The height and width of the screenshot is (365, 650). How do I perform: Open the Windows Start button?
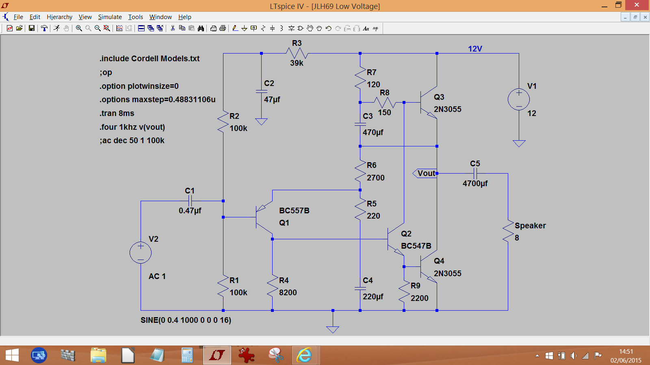pyautogui.click(x=12, y=356)
